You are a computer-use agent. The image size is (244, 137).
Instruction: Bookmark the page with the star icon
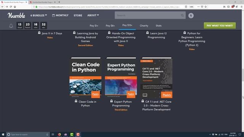(205, 7)
